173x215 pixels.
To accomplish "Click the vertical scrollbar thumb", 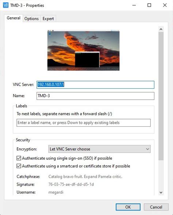I will (161, 96).
